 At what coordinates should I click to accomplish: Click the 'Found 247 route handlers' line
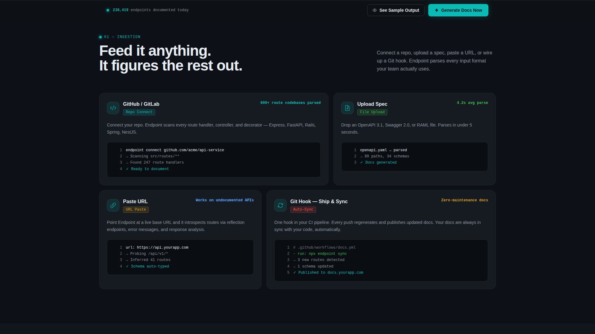tap(155, 162)
